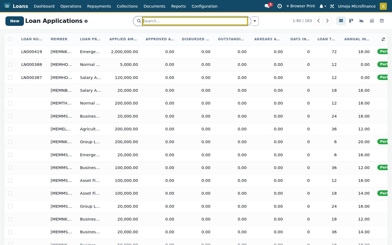The image size is (392, 245).
Task: Switch to graph view
Action: click(x=362, y=21)
